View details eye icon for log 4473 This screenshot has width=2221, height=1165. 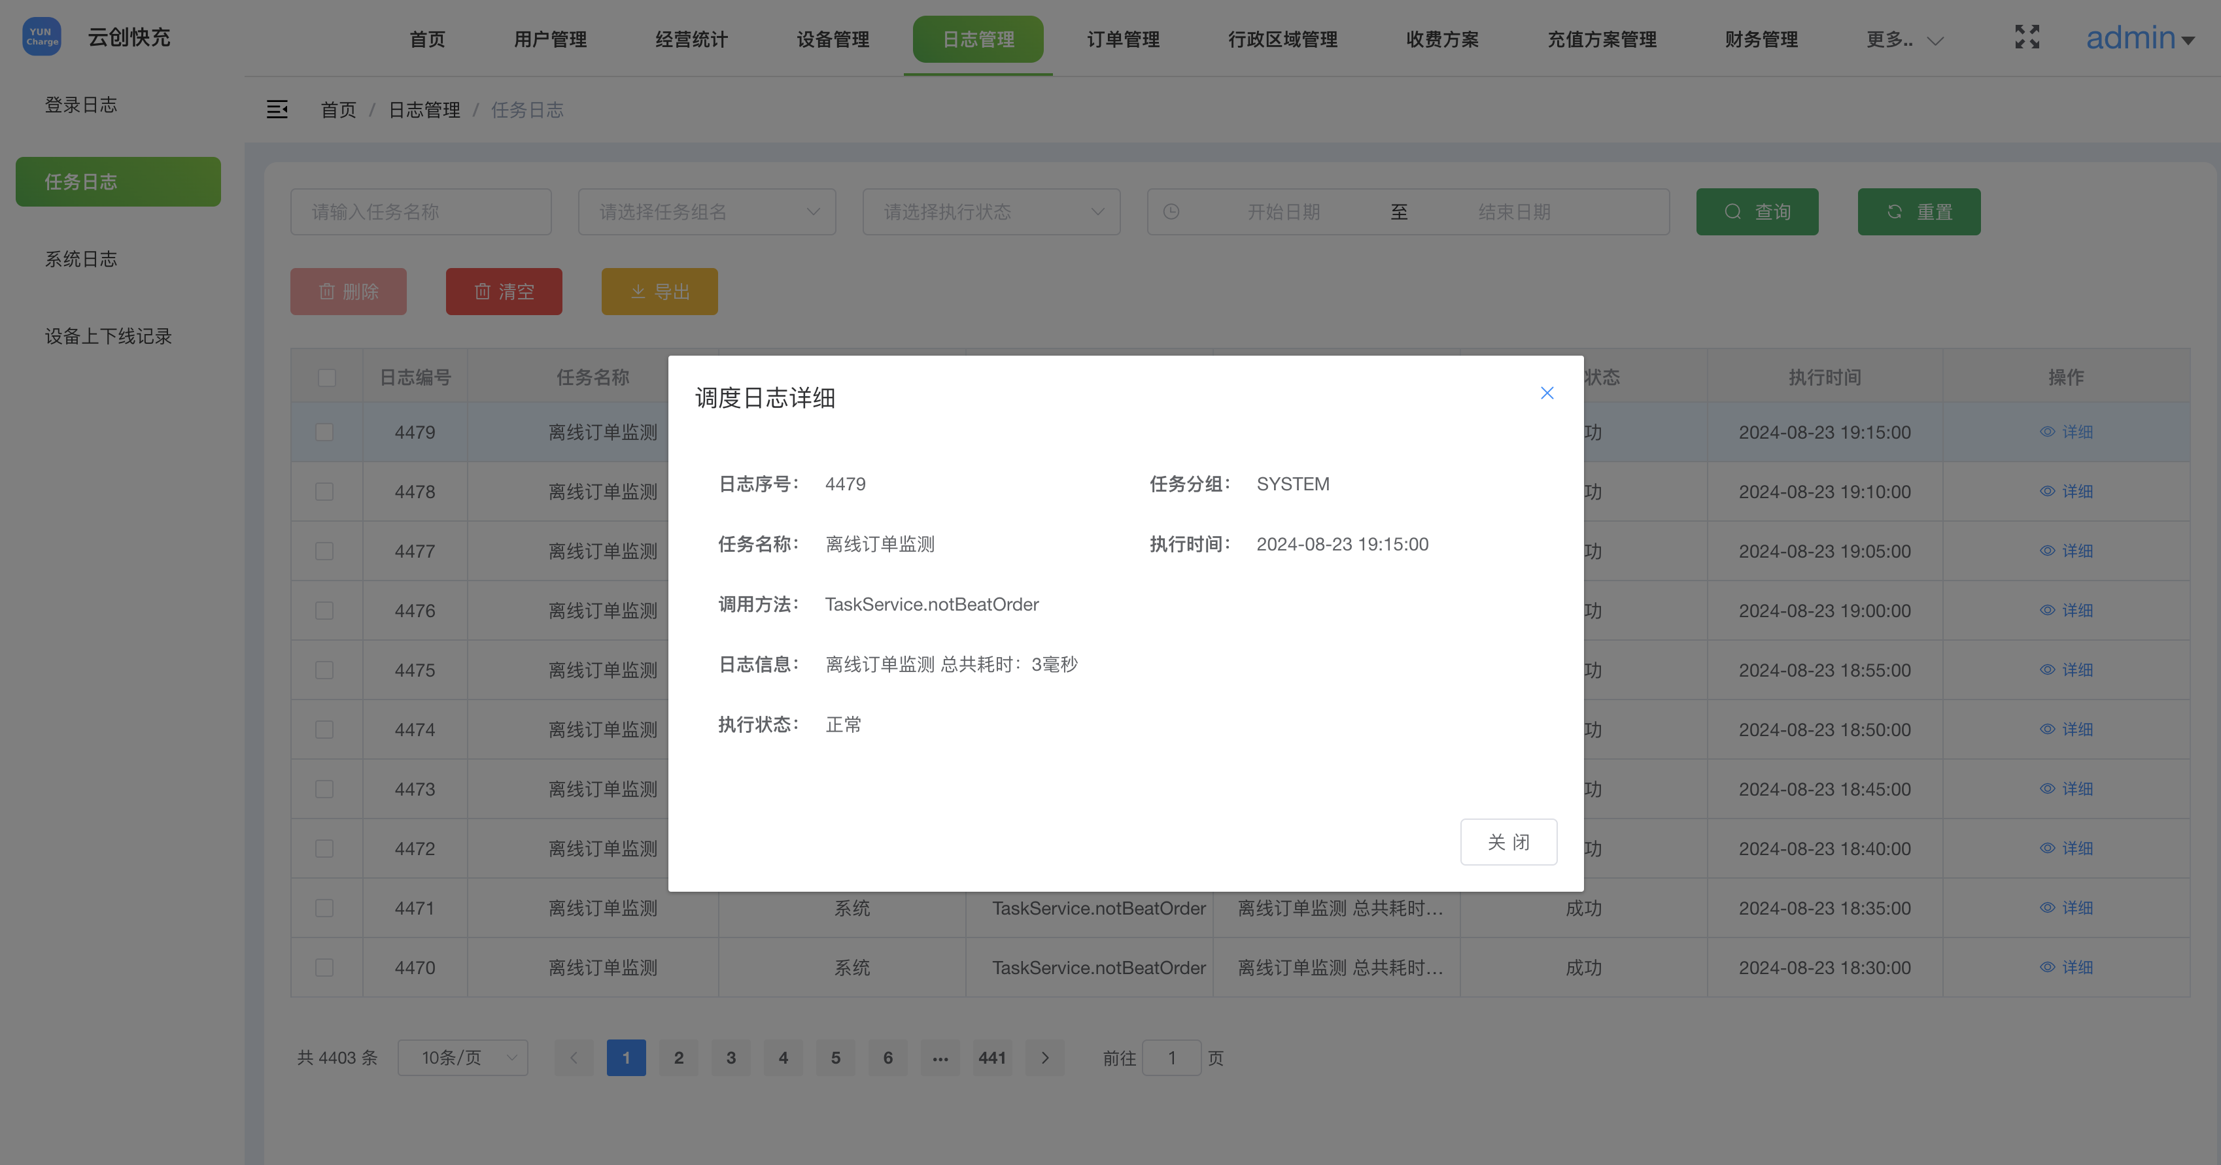(x=2047, y=788)
